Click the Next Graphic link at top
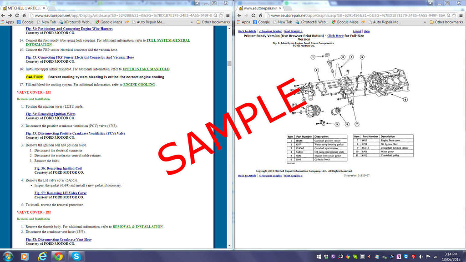Screen dimensions: 466x262 [293, 31]
